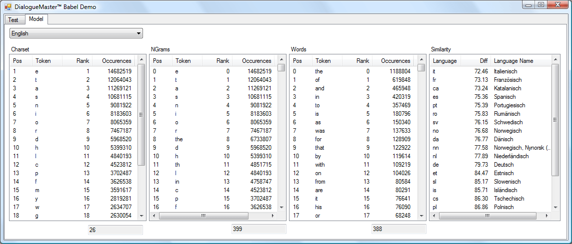Click the DialogueMaster app icon in title bar
The height and width of the screenshot is (244, 572).
click(7, 6)
